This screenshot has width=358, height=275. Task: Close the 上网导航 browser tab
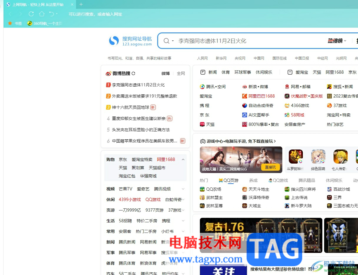click(72, 4)
